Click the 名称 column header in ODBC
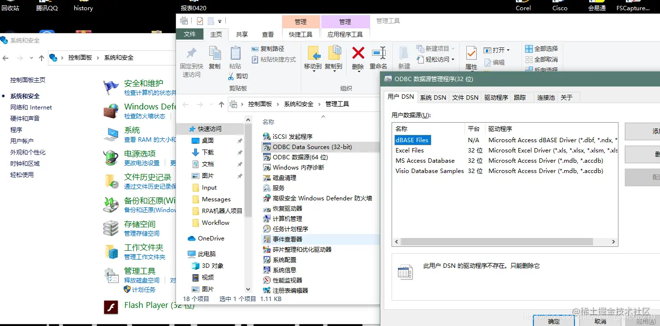The image size is (660, 326). [428, 129]
